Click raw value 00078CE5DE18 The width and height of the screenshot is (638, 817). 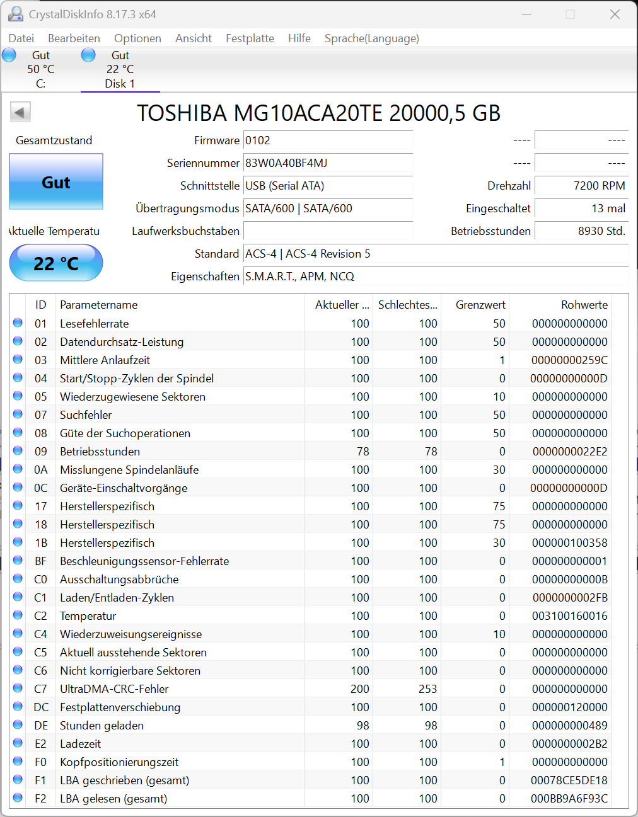(569, 780)
